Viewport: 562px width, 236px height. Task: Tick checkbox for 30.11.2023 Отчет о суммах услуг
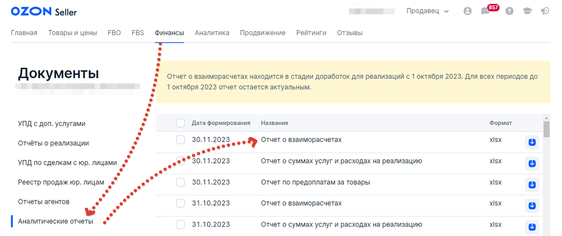click(x=180, y=161)
